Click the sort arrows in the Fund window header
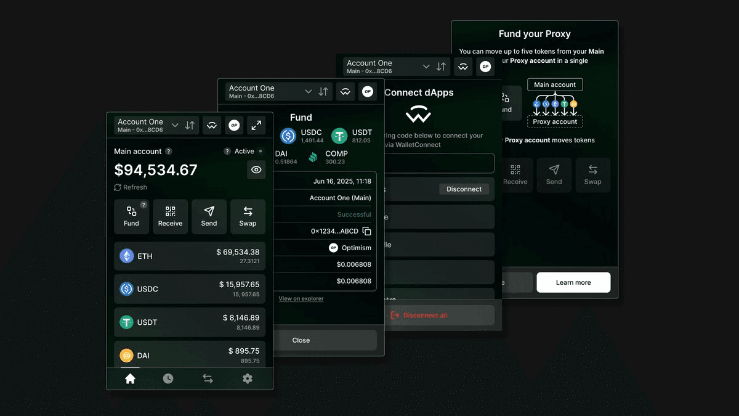 click(x=323, y=92)
